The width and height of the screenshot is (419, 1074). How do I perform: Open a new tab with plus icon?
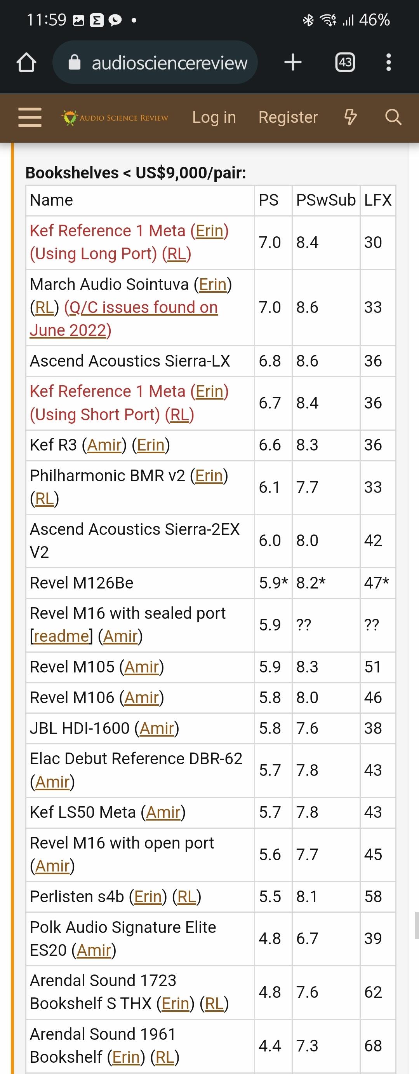(293, 63)
